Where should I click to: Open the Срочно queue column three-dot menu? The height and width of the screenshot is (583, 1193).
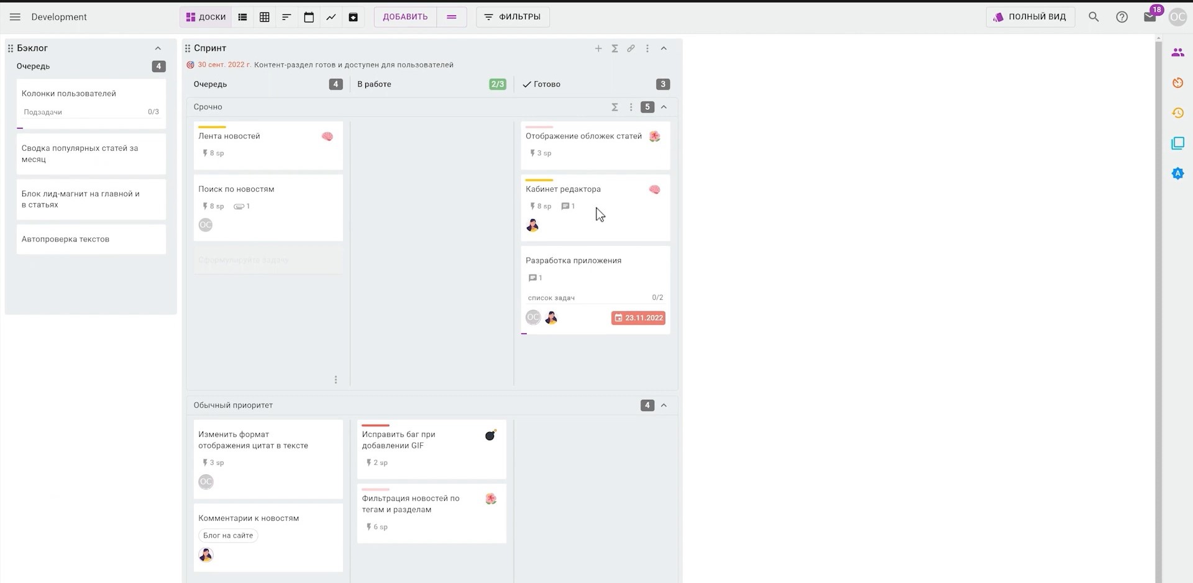click(336, 379)
